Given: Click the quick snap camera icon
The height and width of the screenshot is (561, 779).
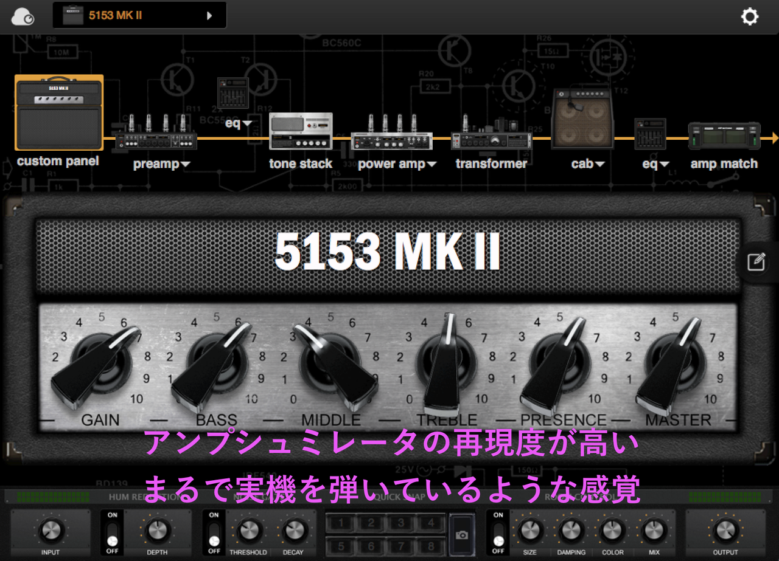Looking at the screenshot, I should coord(462,535).
